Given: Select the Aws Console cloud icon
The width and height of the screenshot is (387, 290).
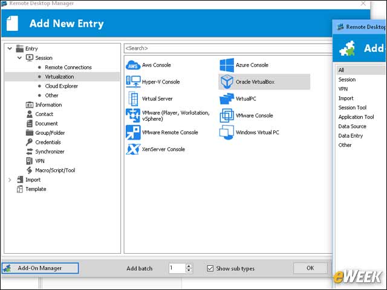Looking at the screenshot, I should [x=133, y=65].
